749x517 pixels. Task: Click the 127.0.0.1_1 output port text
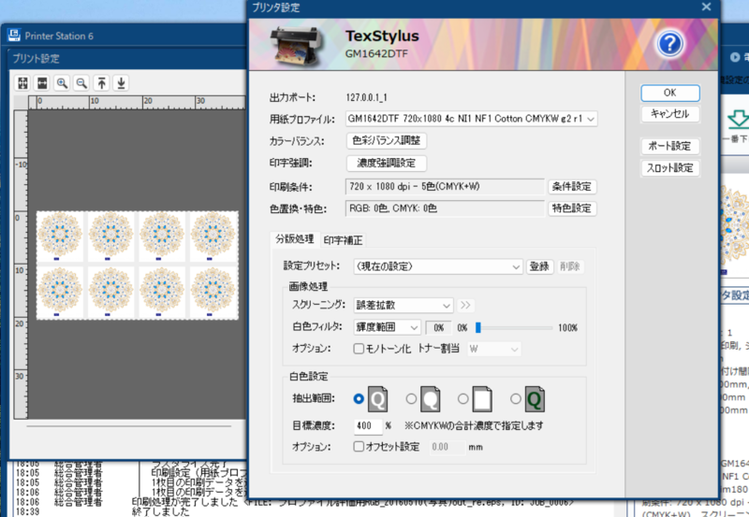(x=366, y=98)
